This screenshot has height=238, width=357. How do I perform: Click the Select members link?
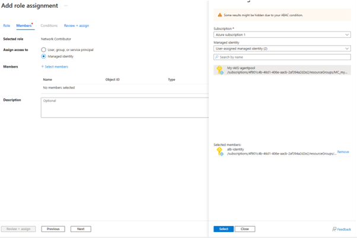(56, 66)
